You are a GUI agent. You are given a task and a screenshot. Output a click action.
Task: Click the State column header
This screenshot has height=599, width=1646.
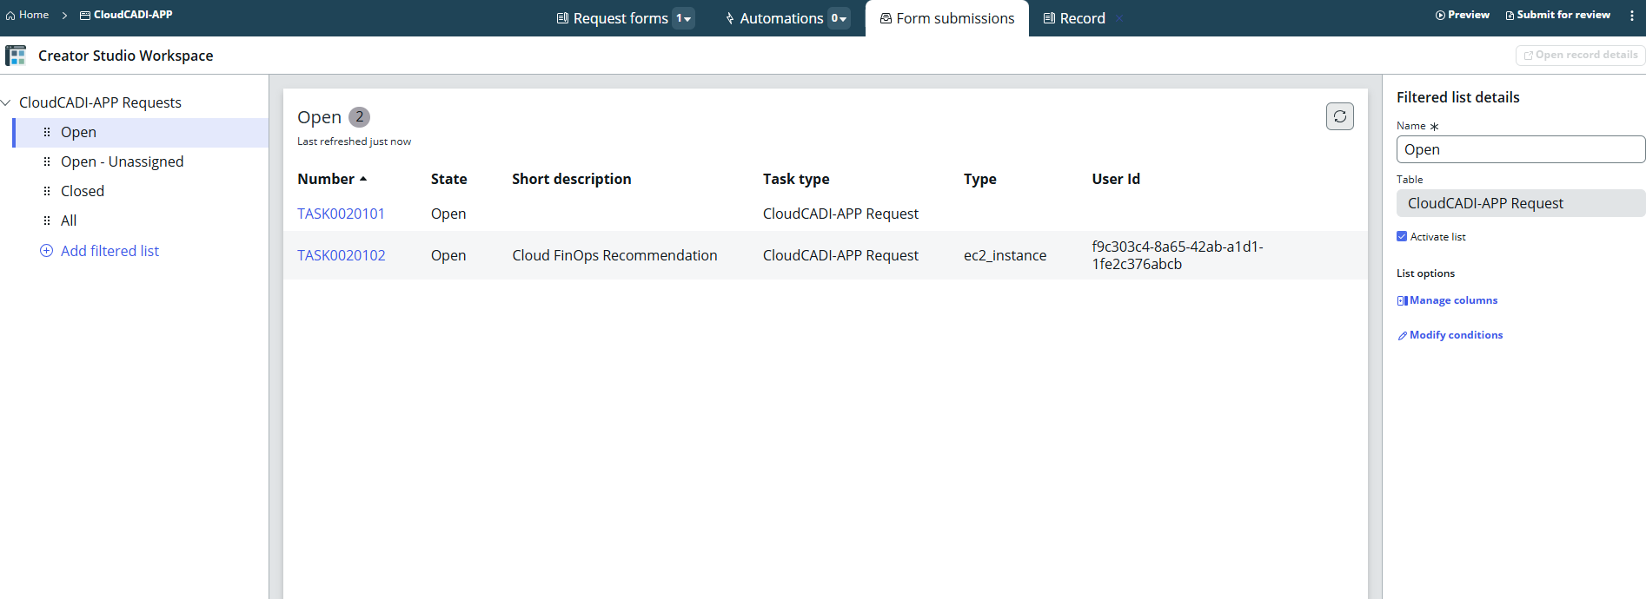pos(448,179)
